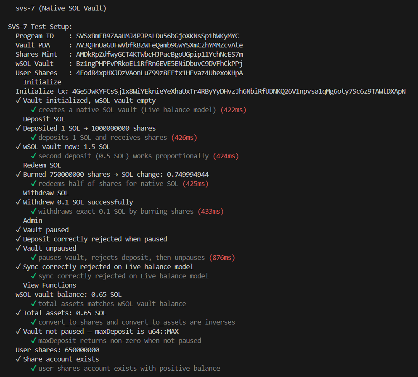The height and width of the screenshot is (377, 418).
Task: Click the 'Admin' section heading
Action: [32, 220]
